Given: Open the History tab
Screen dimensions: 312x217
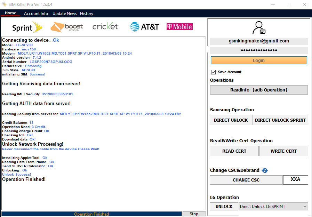Looking at the screenshot, I should (87, 14).
